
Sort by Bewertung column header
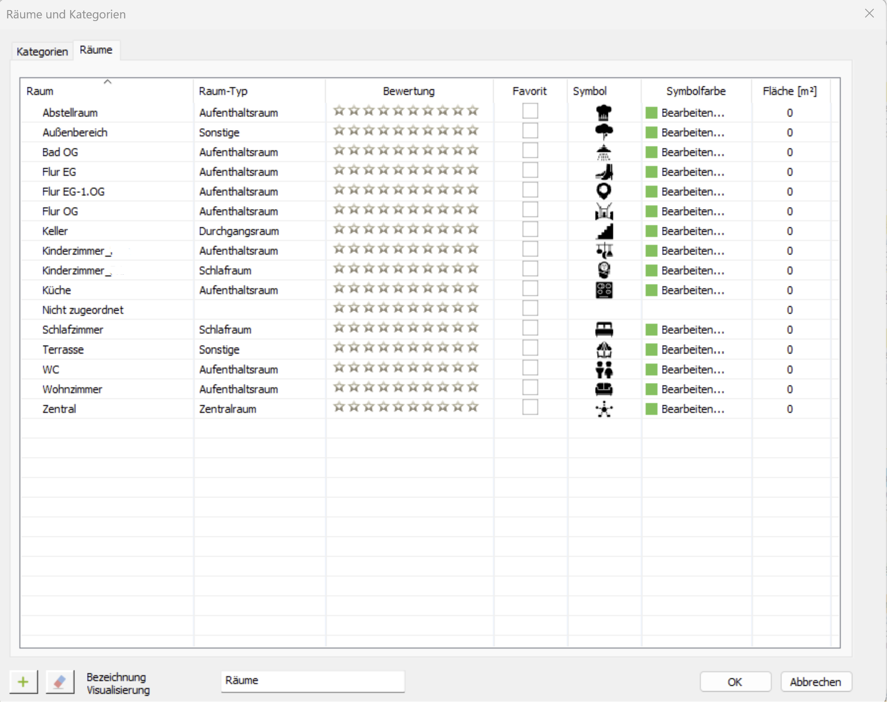[x=409, y=91]
